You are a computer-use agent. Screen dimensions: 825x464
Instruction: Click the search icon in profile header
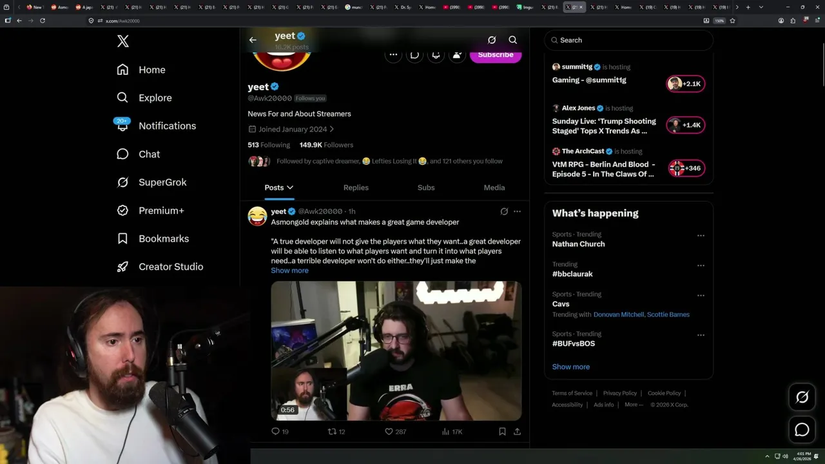(513, 40)
